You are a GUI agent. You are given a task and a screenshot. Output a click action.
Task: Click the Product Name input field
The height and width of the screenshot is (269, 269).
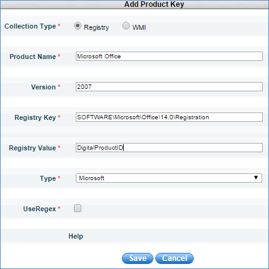click(169, 57)
